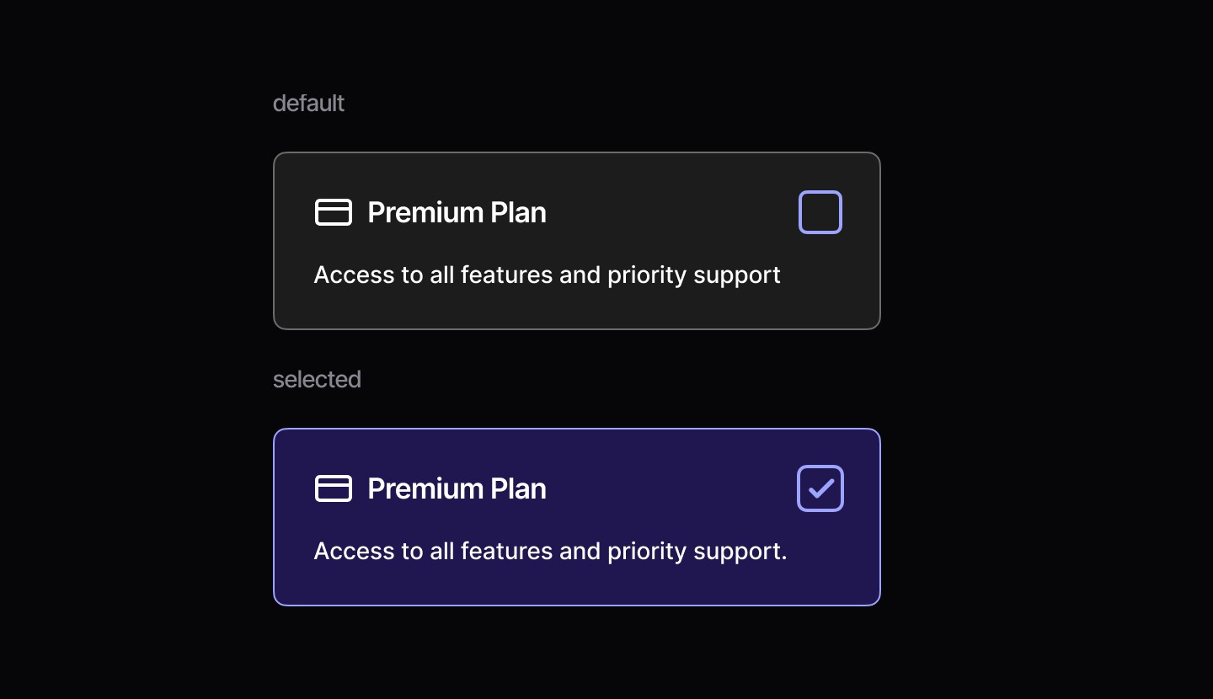Check the empty checkbox in default card
Image resolution: width=1213 pixels, height=699 pixels.
(820, 212)
